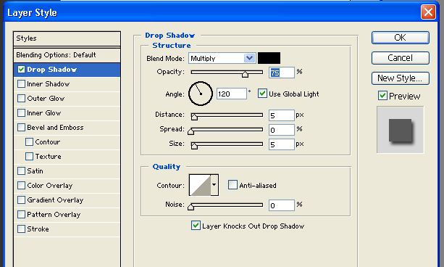Check the Contour sub-option under Bevel
Viewport: 444px width, 267px height.
tap(29, 142)
